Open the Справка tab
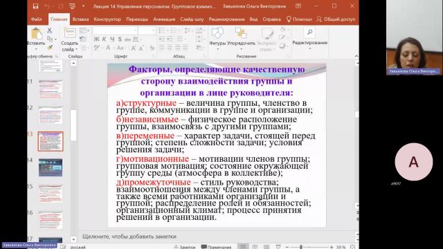This screenshot has height=249, width=443. [x=271, y=19]
